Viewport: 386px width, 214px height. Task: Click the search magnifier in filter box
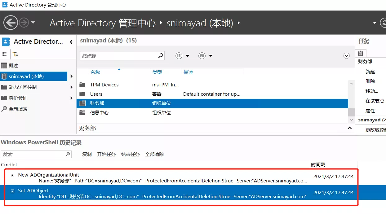pyautogui.click(x=161, y=56)
